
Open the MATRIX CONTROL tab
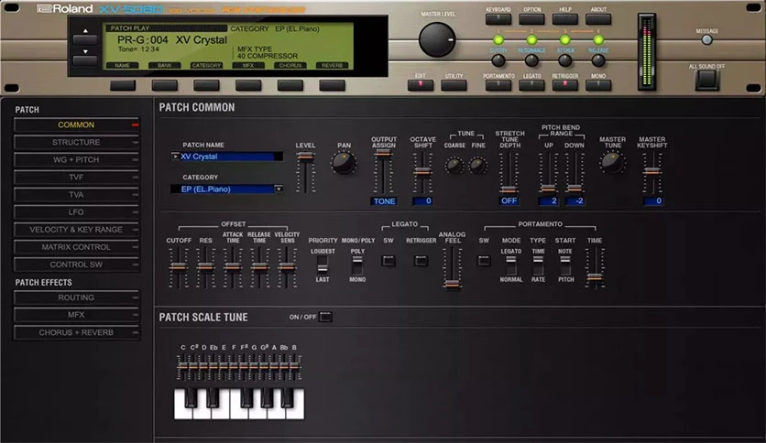76,247
